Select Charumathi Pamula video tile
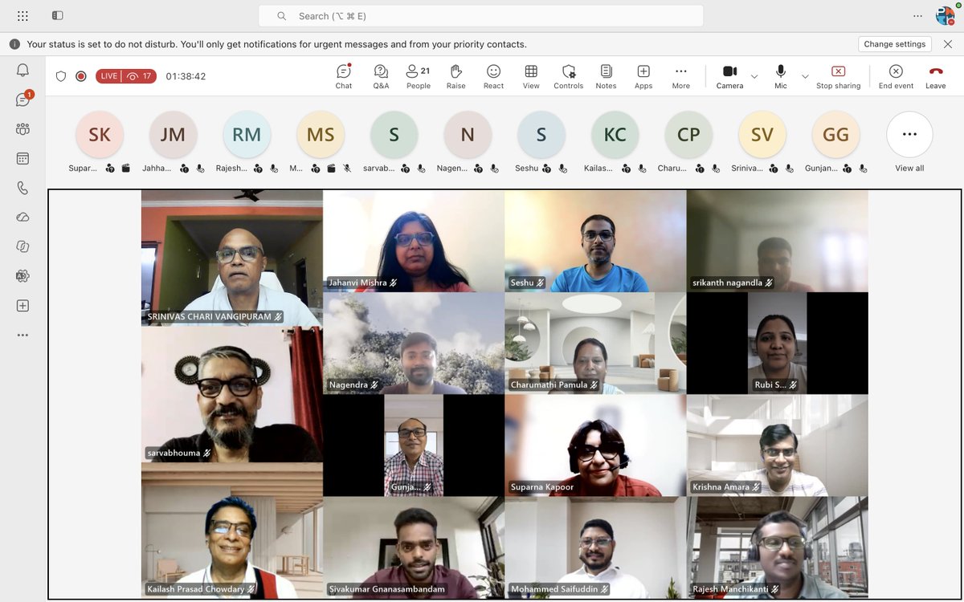The image size is (964, 602). tap(595, 344)
